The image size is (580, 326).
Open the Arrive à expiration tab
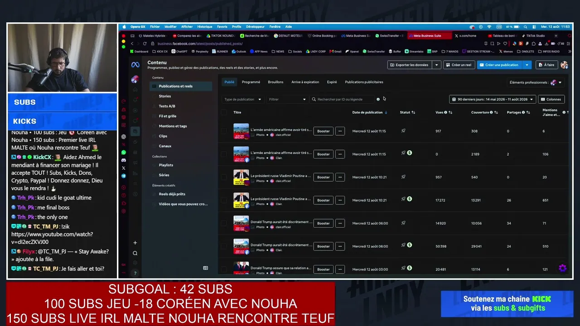[305, 82]
